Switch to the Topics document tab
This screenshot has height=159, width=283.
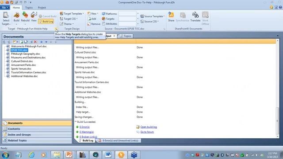(x=126, y=36)
